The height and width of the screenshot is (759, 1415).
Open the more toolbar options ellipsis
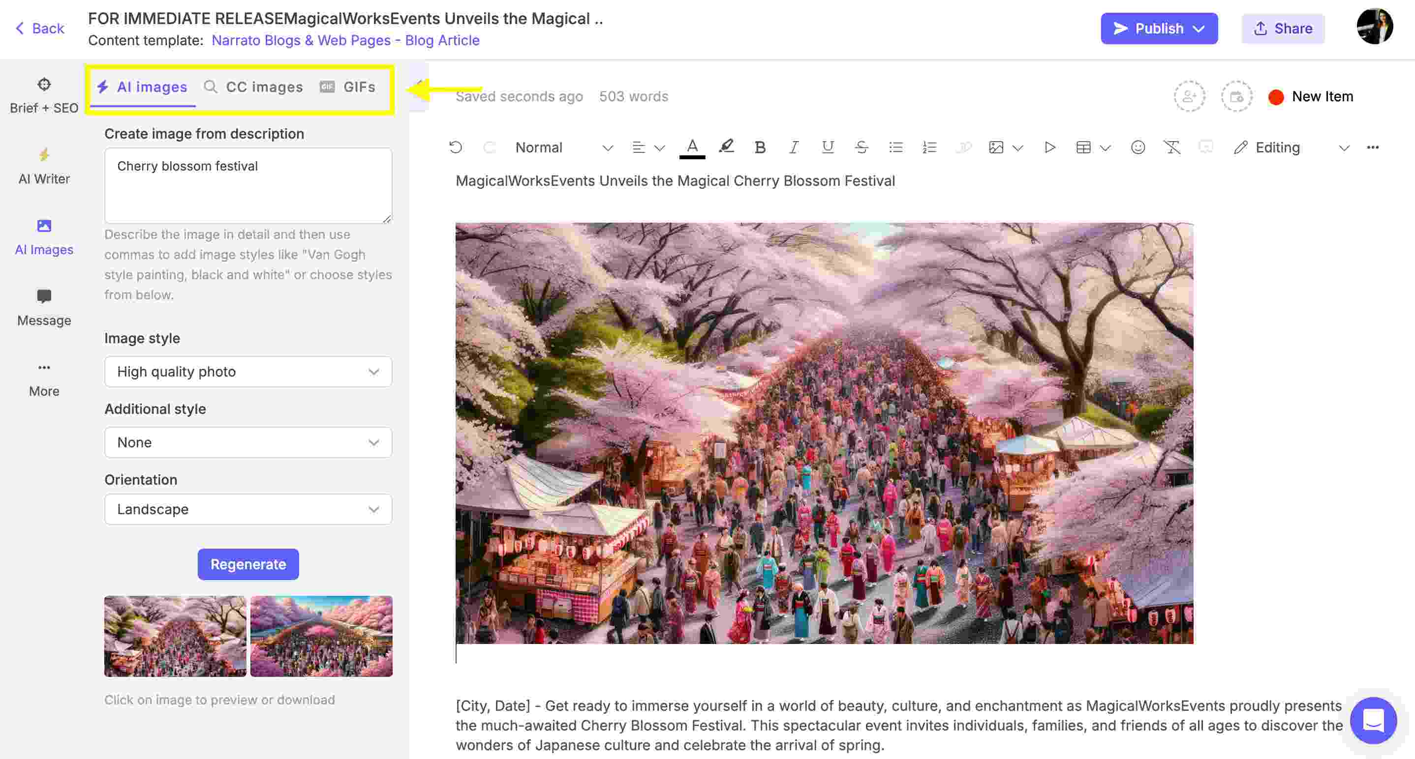point(1373,147)
